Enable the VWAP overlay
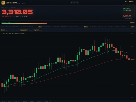Image resolution: width=136 pixels, height=102 pixels. [47, 30]
